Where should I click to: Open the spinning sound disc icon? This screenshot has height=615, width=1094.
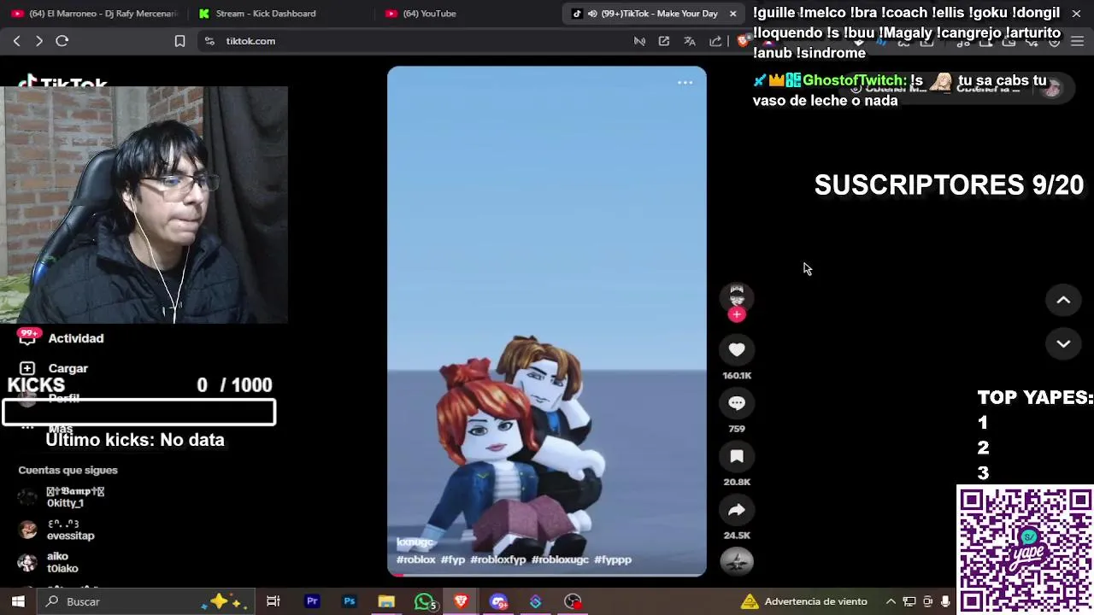click(x=737, y=561)
